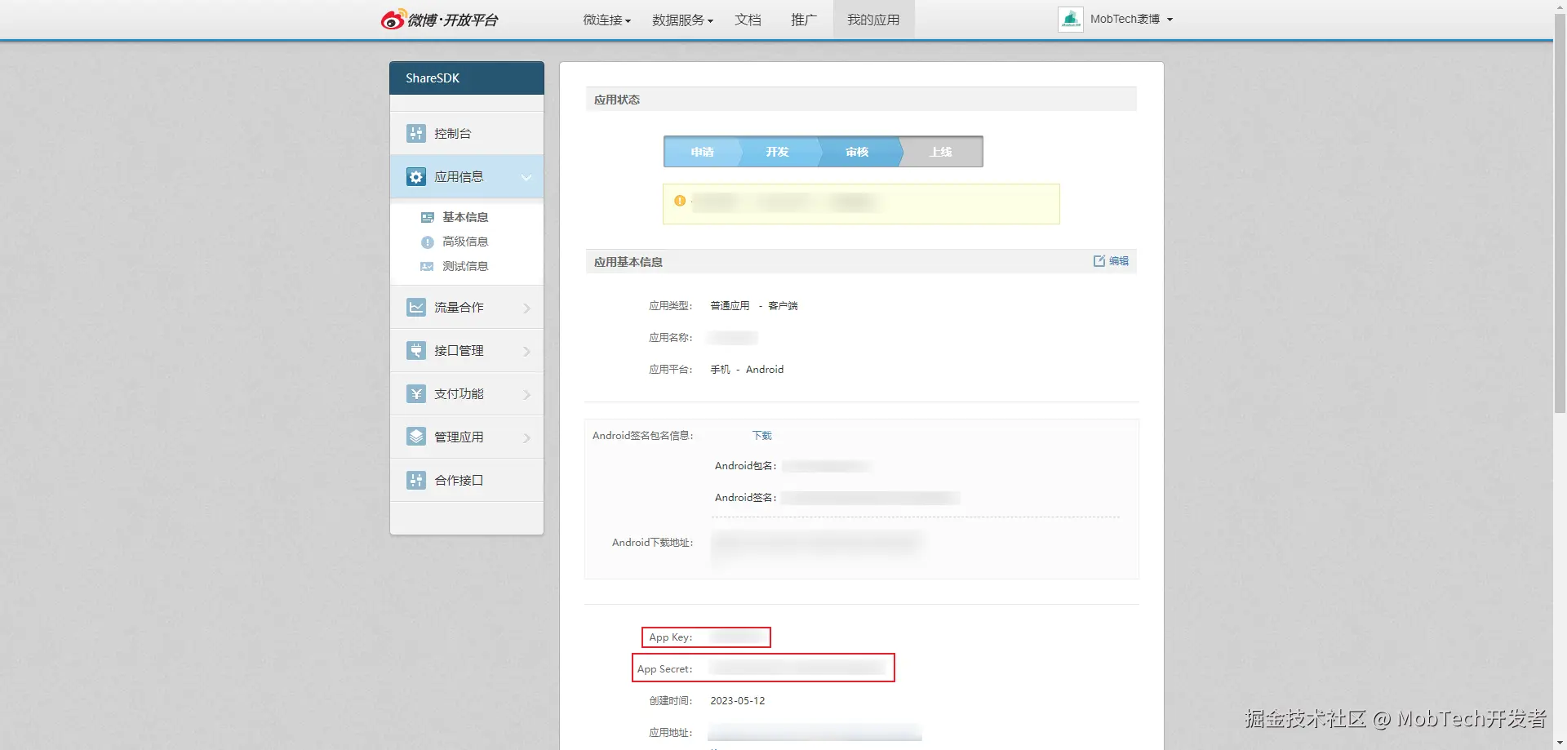This screenshot has height=750, width=1567.
Task: Click the 测试信息 icon
Action: tap(427, 266)
